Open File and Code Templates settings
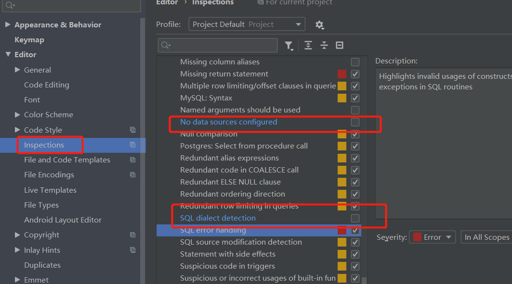Screen dimensions: 512x284 [x=67, y=160]
